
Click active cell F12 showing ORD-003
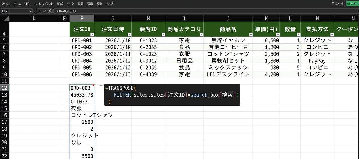tap(82, 88)
